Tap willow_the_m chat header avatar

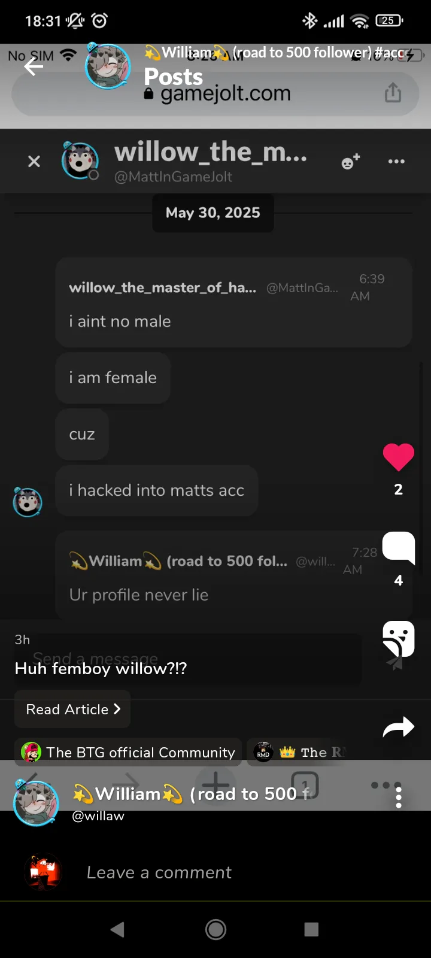tap(80, 160)
